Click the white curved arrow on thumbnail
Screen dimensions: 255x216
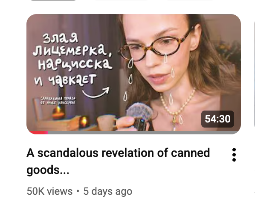click(x=96, y=92)
